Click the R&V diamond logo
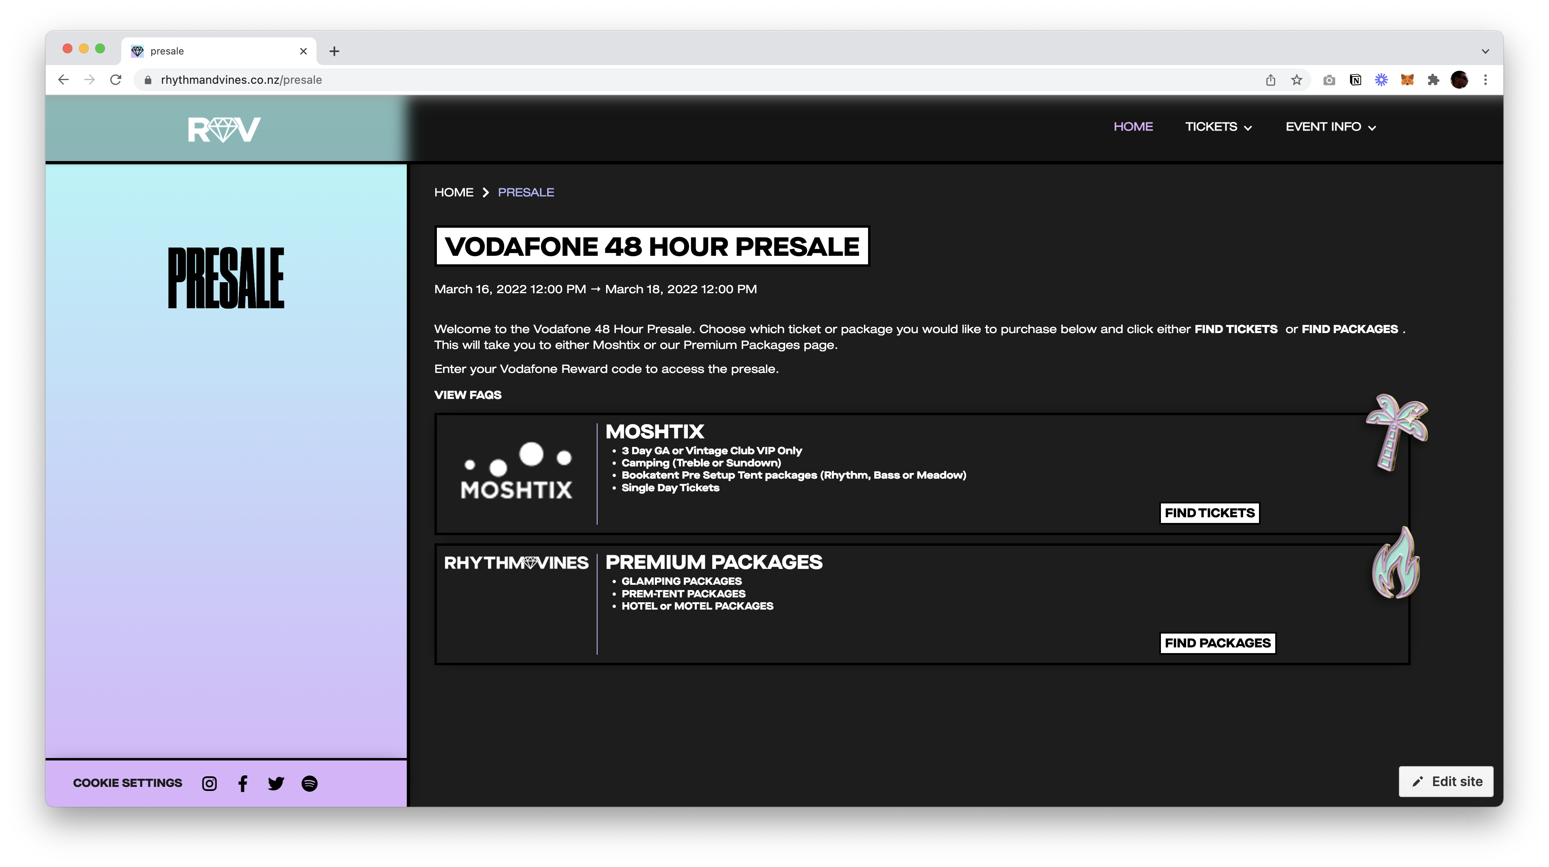This screenshot has height=867, width=1549. click(224, 129)
